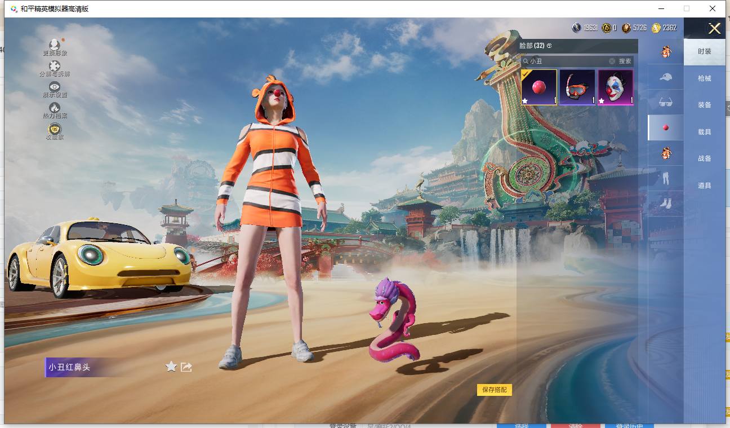Open the 热力档案 flame icon
This screenshot has height=428, width=730.
coord(55,108)
